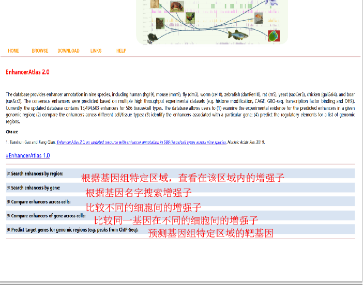Select the rooster chicken image
This screenshot has height=285, width=363.
190,18
